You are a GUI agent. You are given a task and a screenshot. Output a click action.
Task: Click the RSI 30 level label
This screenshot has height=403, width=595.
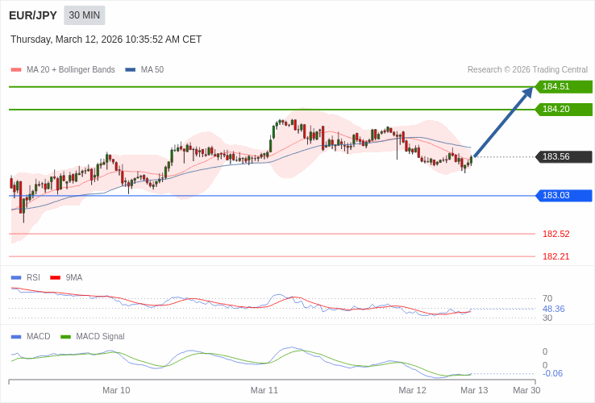(547, 318)
